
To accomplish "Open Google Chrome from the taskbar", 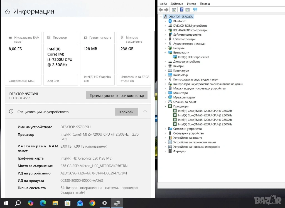I will 92,203.
